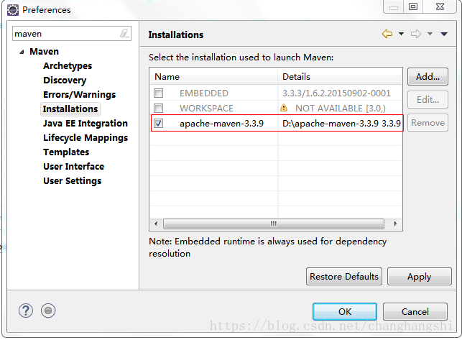Open the Java EE Integration page
Screen dimensions: 462x340
coord(86,123)
